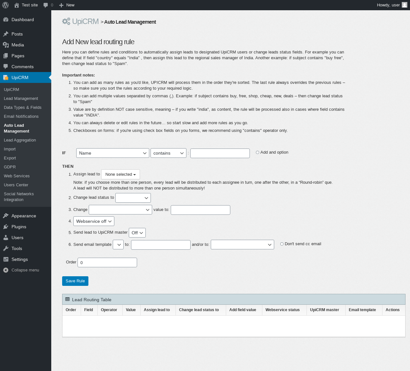Image resolution: width=410 pixels, height=371 pixels.
Task: Open the comments bubble icon in admin bar
Action: pyautogui.click(x=46, y=5)
